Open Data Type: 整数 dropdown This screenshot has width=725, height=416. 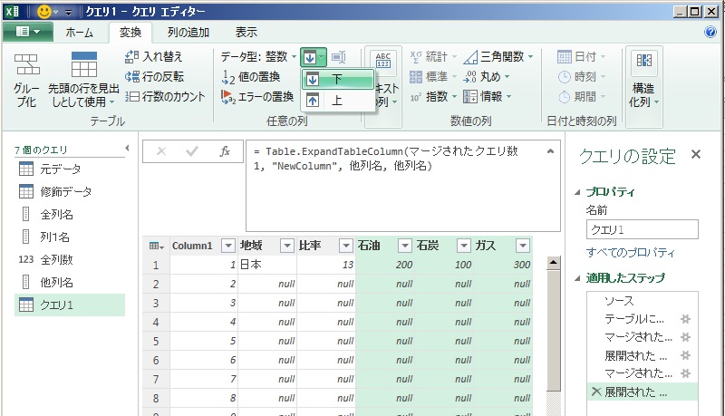(258, 56)
